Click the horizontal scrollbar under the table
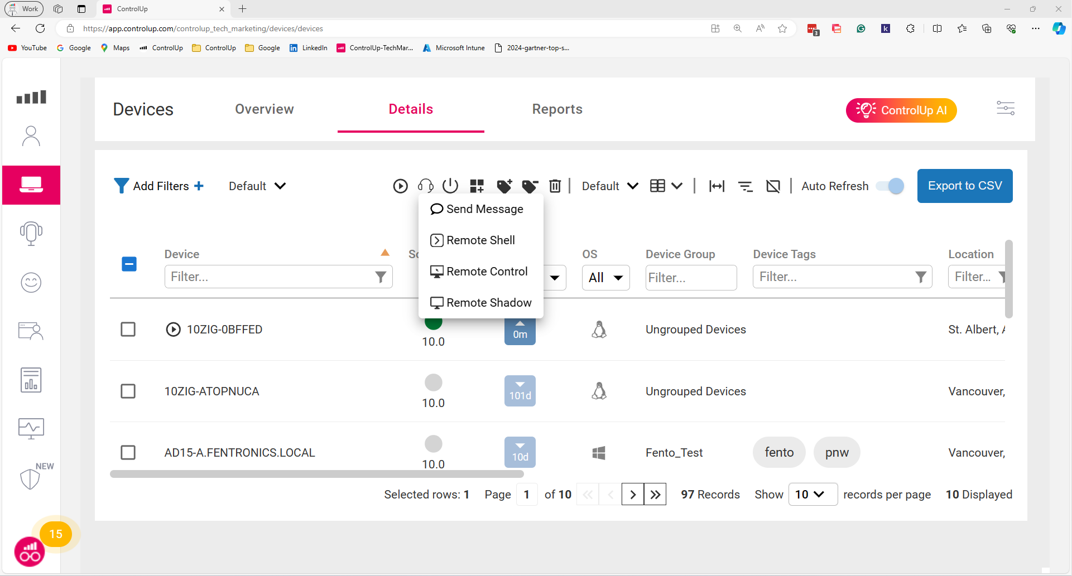Screen dimensions: 1072x576 click(x=316, y=474)
